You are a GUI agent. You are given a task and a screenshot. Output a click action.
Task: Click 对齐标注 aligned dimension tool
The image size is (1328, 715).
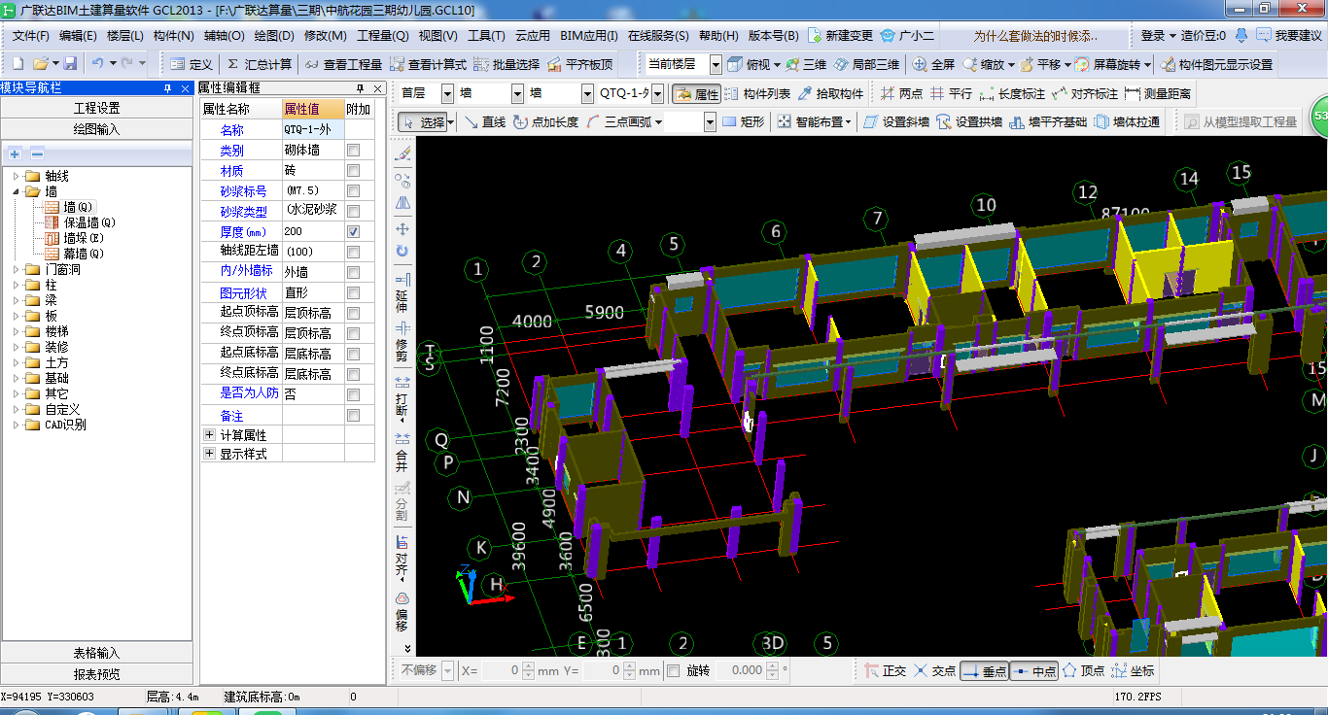(x=1085, y=94)
